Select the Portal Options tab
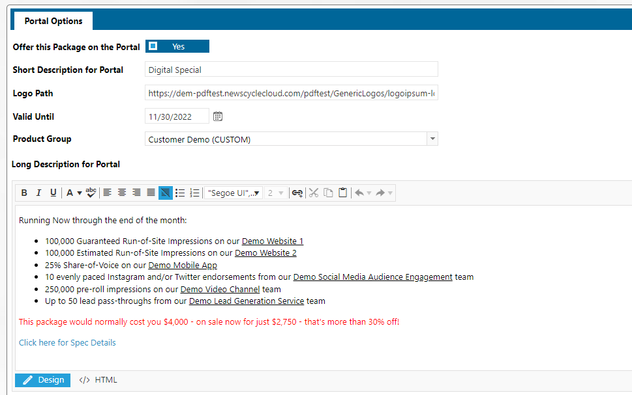632x395 pixels. coord(53,21)
